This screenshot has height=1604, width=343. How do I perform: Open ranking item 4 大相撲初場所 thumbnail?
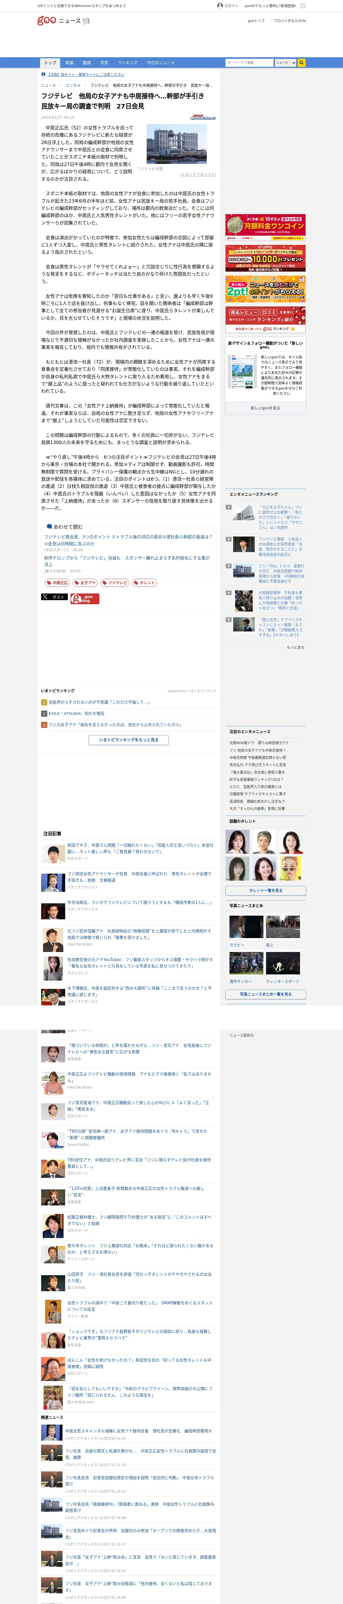coord(243,601)
